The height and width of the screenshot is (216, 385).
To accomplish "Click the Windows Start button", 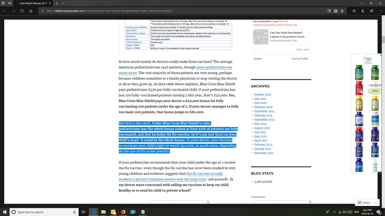I will pos(5,212).
